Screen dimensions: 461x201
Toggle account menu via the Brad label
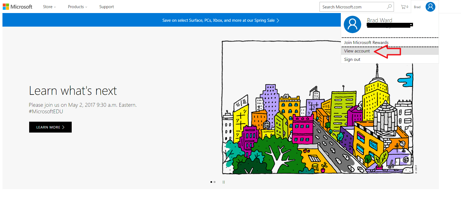(417, 7)
